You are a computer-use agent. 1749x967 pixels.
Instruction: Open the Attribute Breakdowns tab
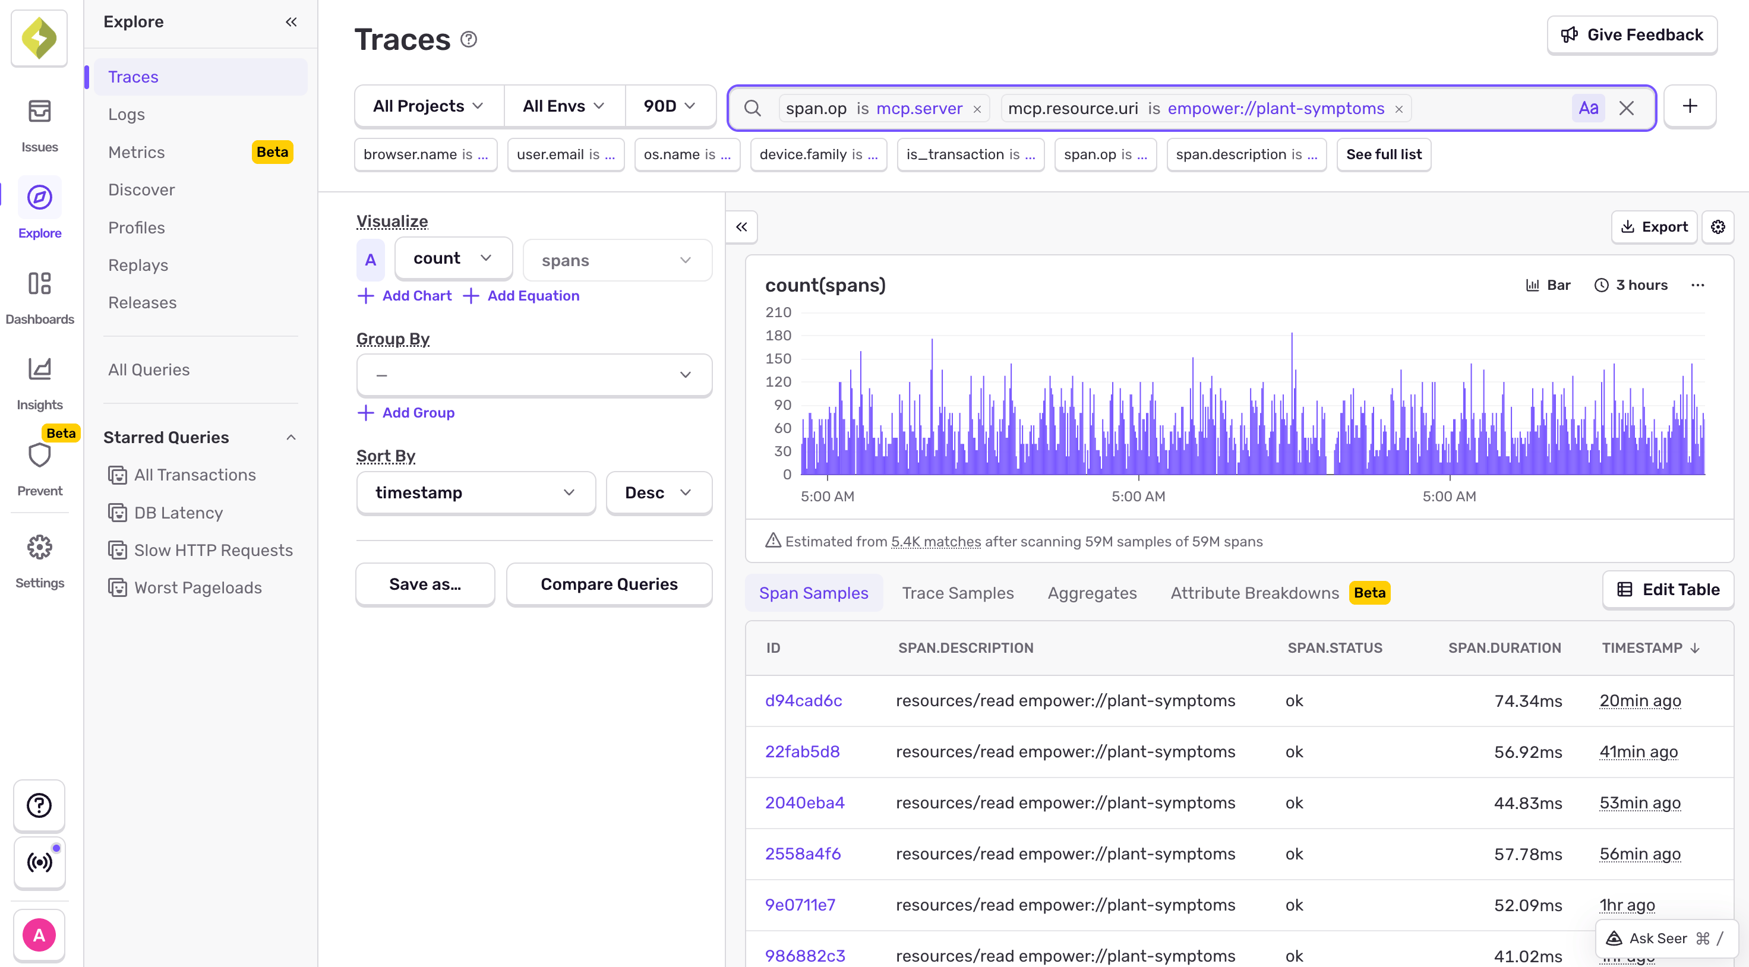pos(1254,592)
